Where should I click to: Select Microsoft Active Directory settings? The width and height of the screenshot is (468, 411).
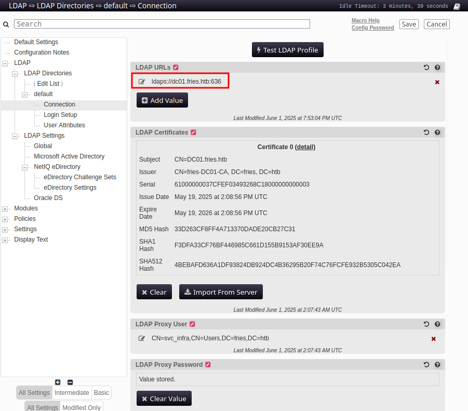[69, 156]
